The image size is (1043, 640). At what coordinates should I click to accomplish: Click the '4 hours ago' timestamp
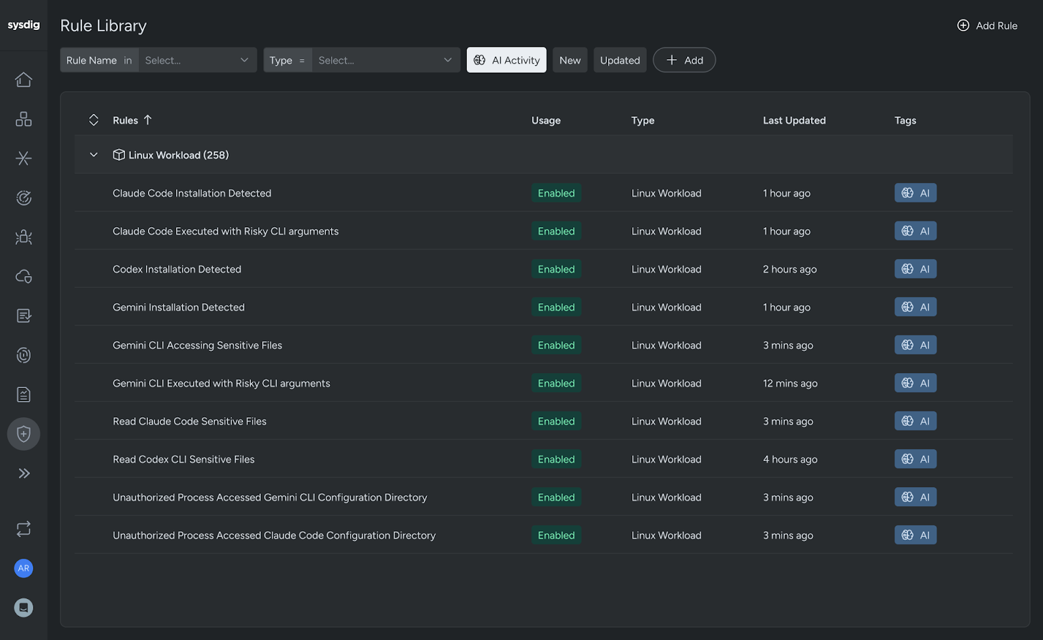coord(790,460)
